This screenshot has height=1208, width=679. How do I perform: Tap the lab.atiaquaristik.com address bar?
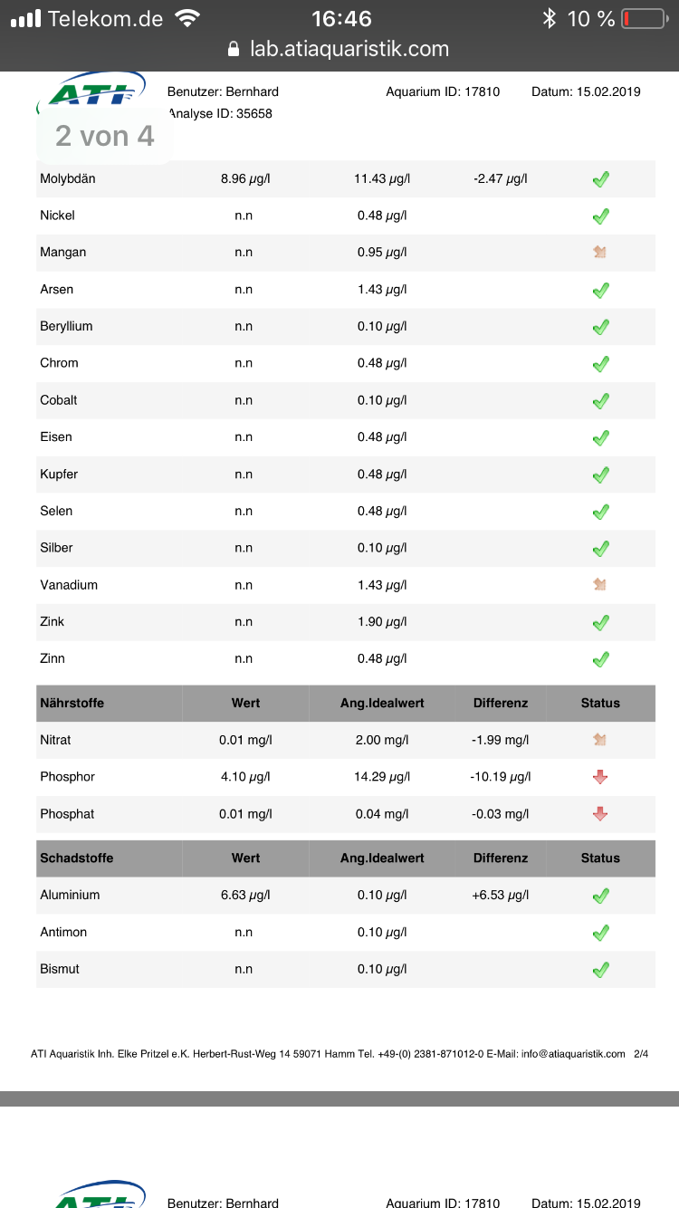coord(349,49)
